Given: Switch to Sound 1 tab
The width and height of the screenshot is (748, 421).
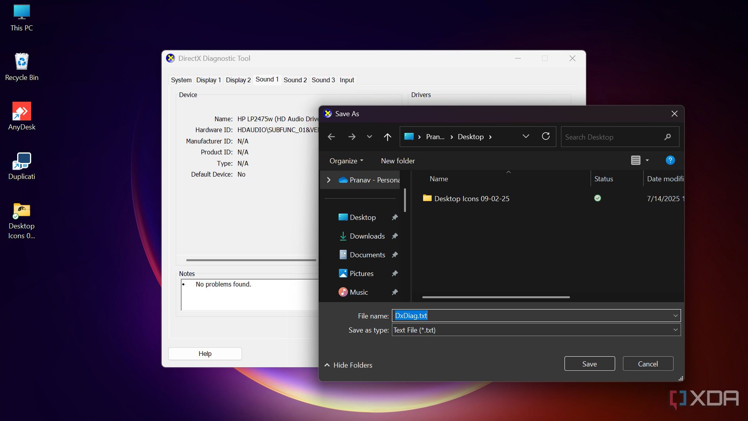Looking at the screenshot, I should tap(267, 79).
